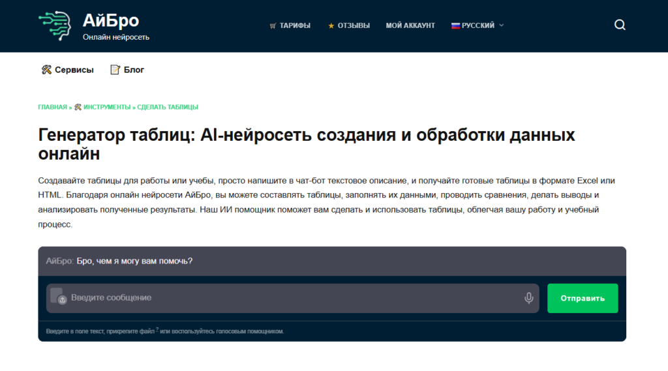Image resolution: width=668 pixels, height=371 pixels.
Task: Click the АйБро site title
Action: coord(111,20)
